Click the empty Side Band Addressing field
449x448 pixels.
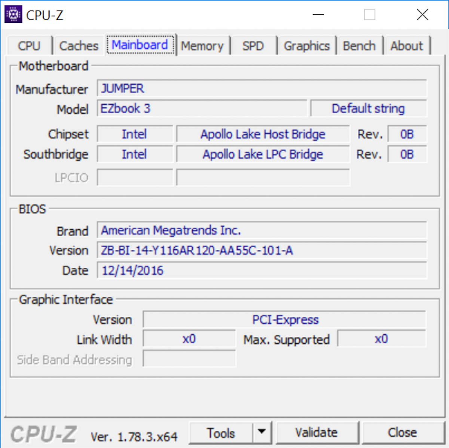pos(189,359)
